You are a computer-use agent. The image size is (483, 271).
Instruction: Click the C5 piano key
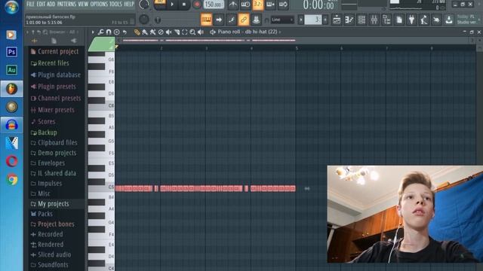[101, 188]
